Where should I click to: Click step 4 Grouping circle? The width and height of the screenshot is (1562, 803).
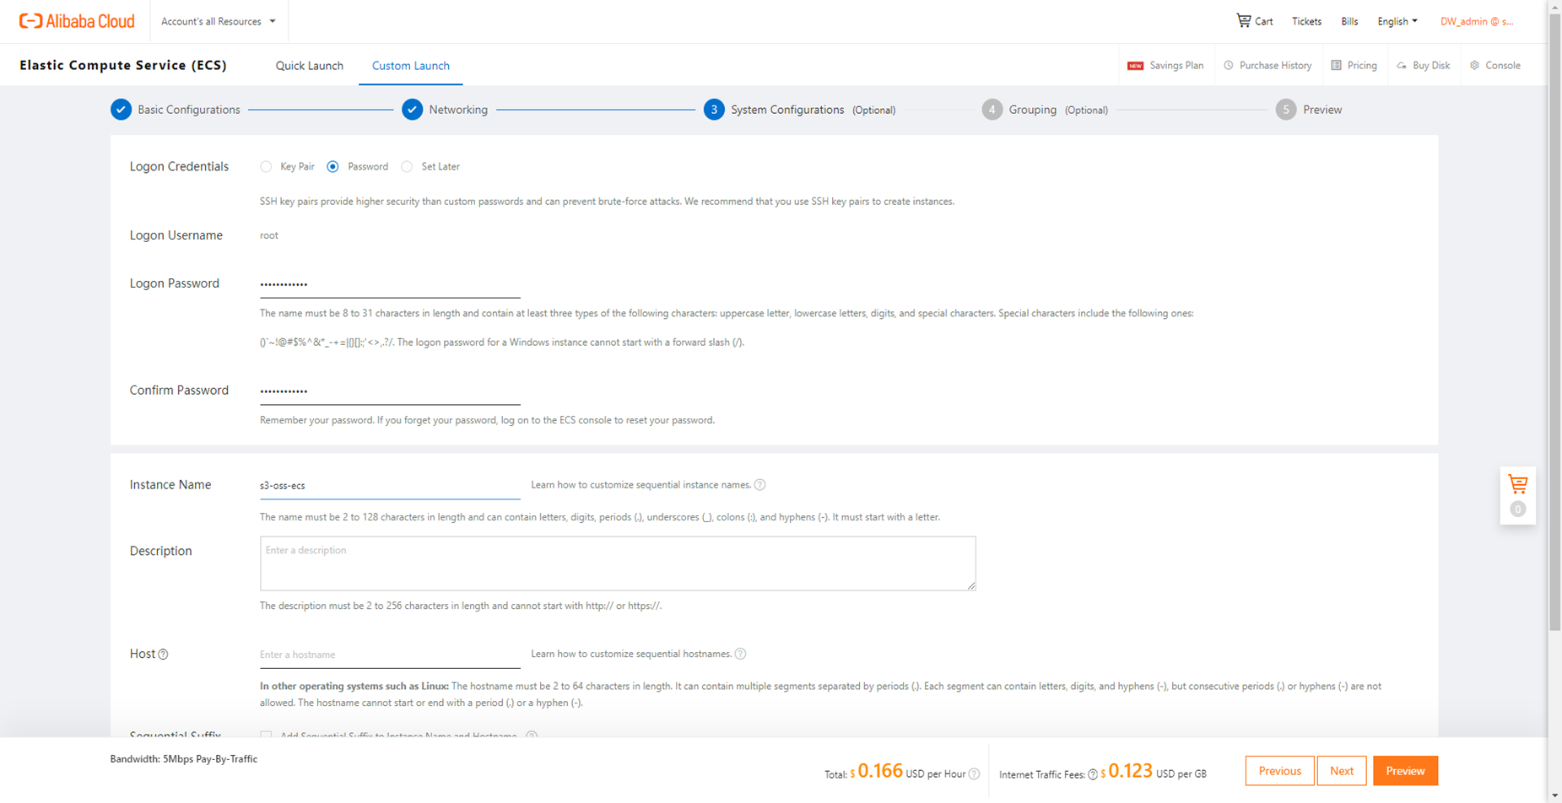[x=992, y=110]
